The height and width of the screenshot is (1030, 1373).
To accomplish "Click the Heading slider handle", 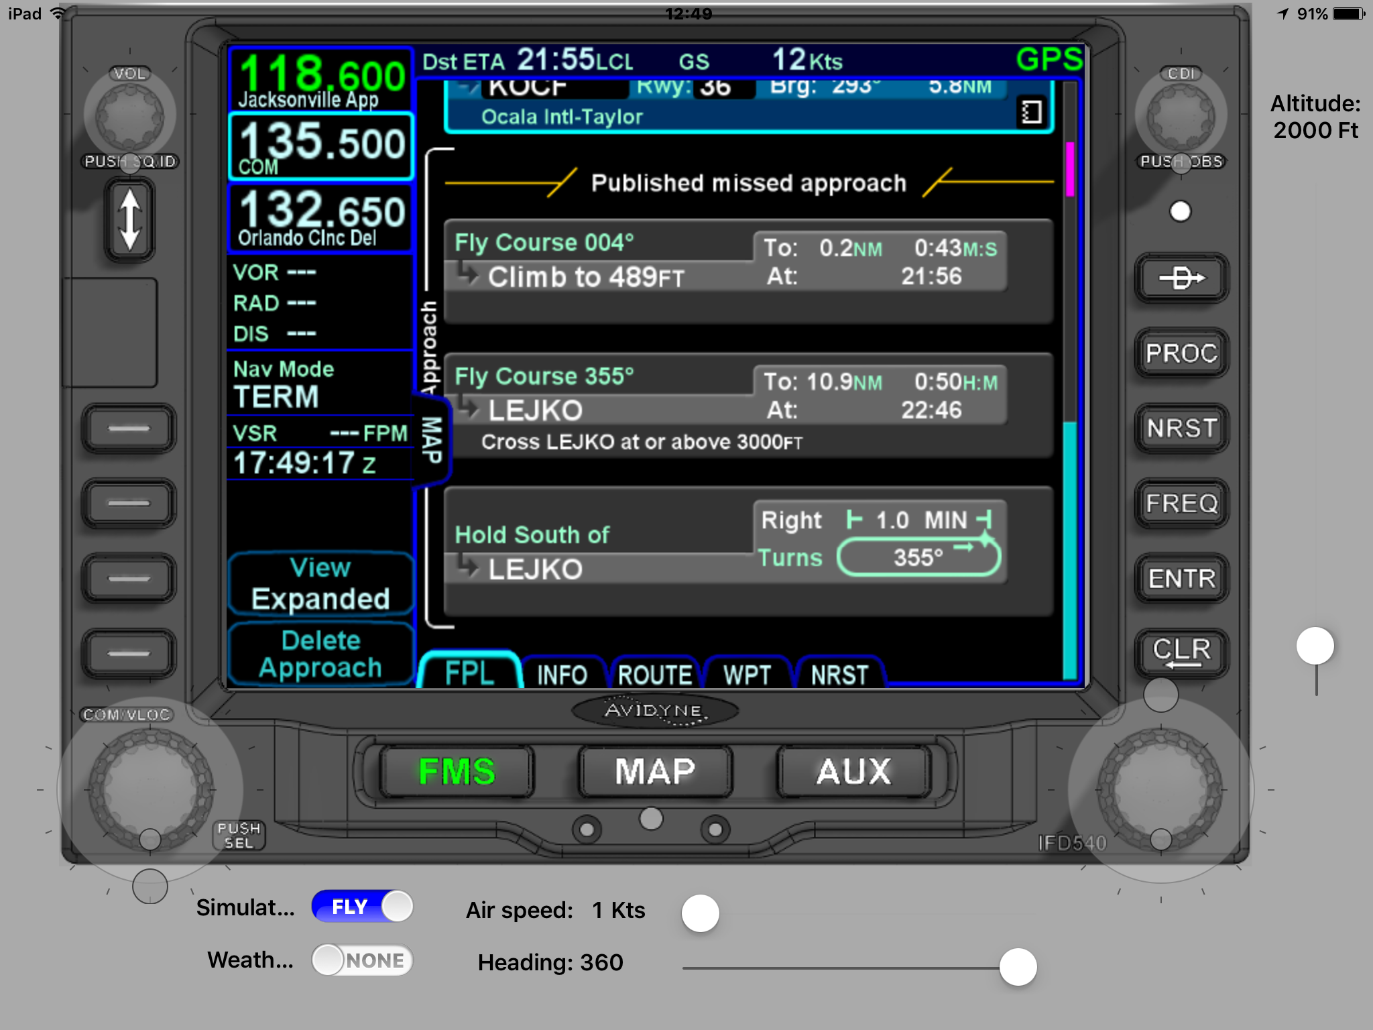I will 1018,967.
